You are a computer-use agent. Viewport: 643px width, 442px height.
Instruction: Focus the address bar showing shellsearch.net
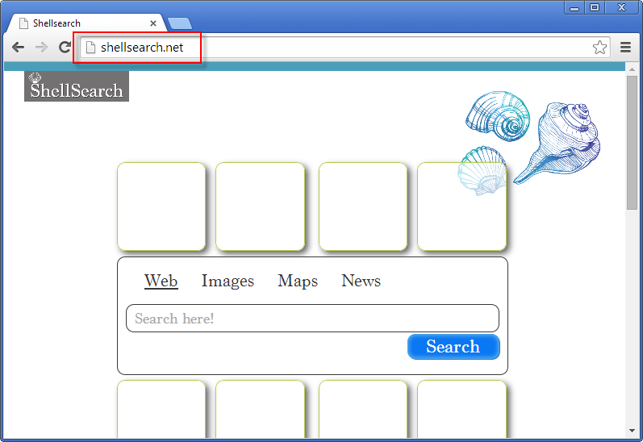coord(344,47)
